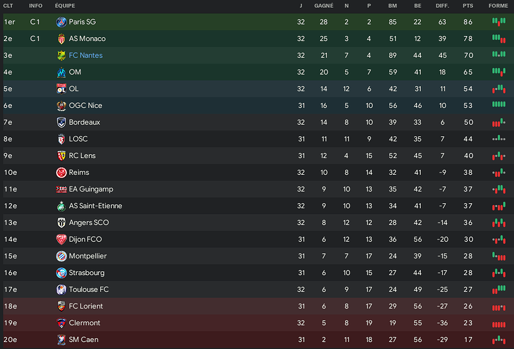The image size is (514, 349).
Task: Click the Paris SG club crest
Action: pos(61,22)
